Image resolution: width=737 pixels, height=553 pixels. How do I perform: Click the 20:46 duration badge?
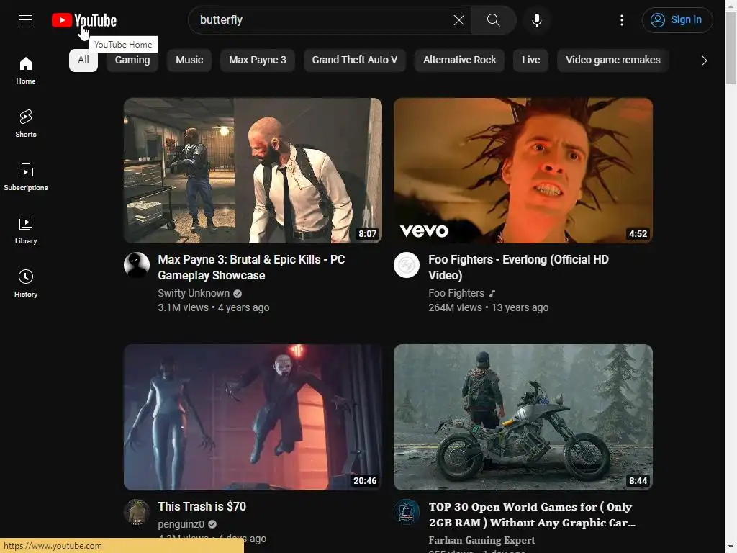point(365,480)
